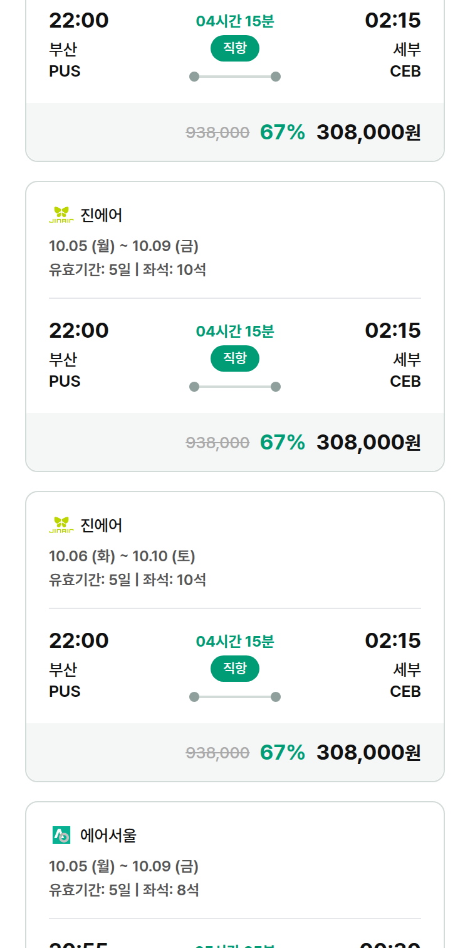Click the Jin Air logo on the 10.06 (화) card
The image size is (470, 948).
coord(61,525)
